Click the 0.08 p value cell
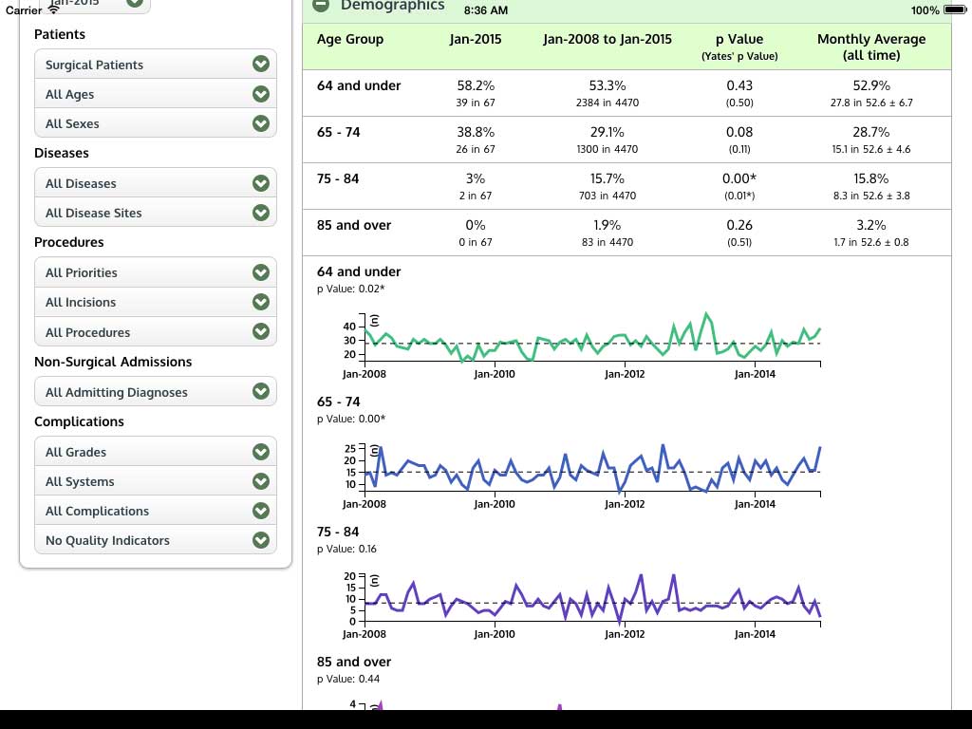This screenshot has height=729, width=972. tap(739, 132)
